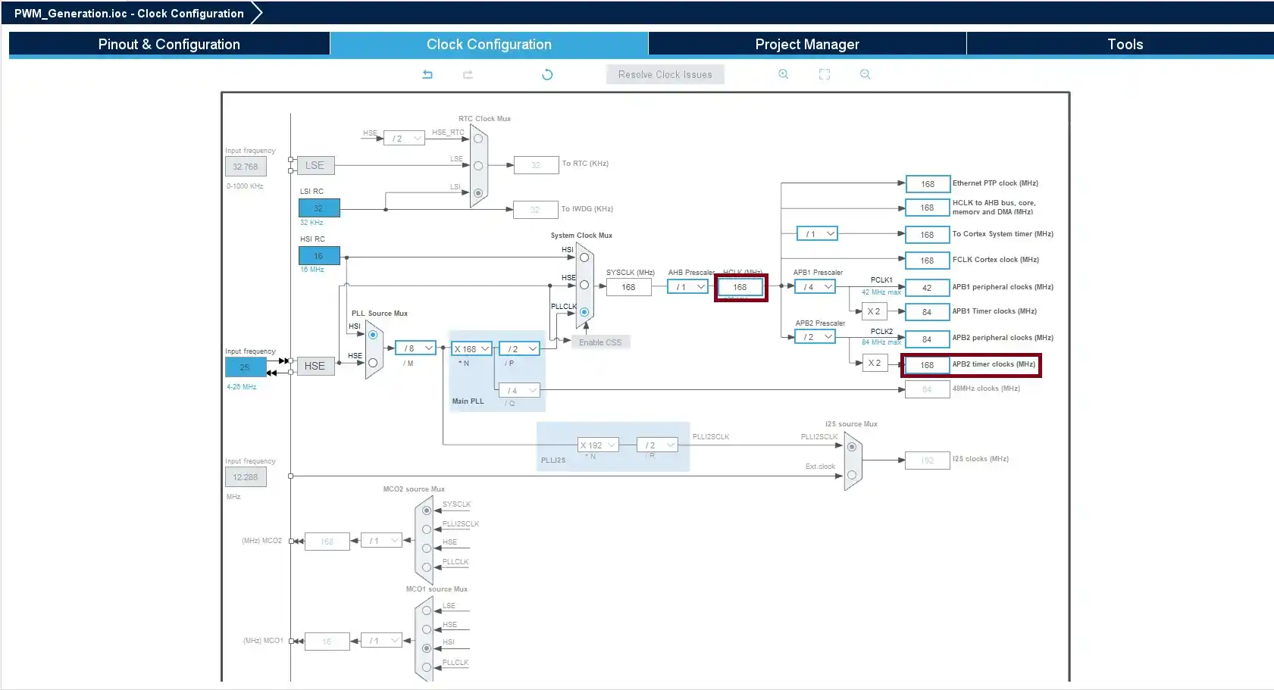1274x690 pixels.
Task: Open the PLL /M divider dropdown
Action: point(415,348)
